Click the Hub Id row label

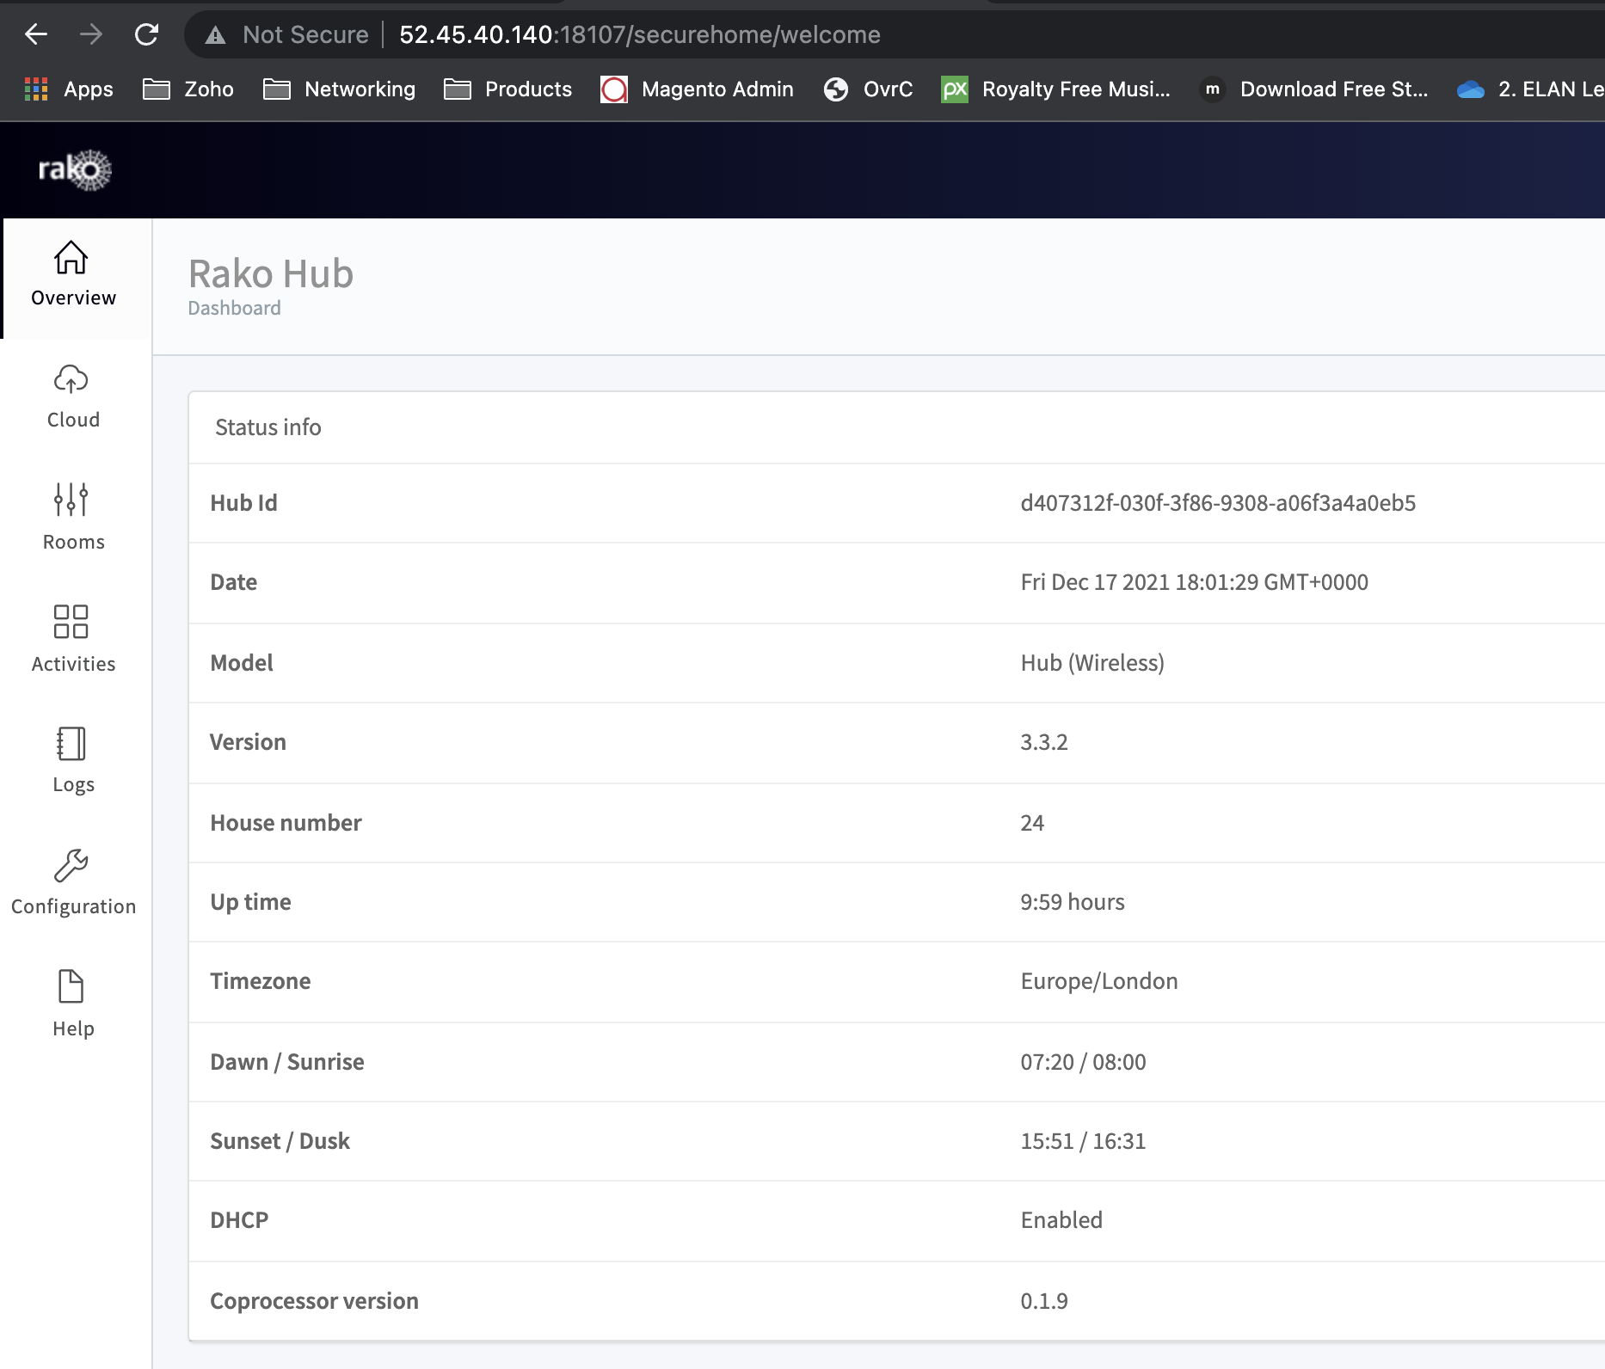click(244, 503)
